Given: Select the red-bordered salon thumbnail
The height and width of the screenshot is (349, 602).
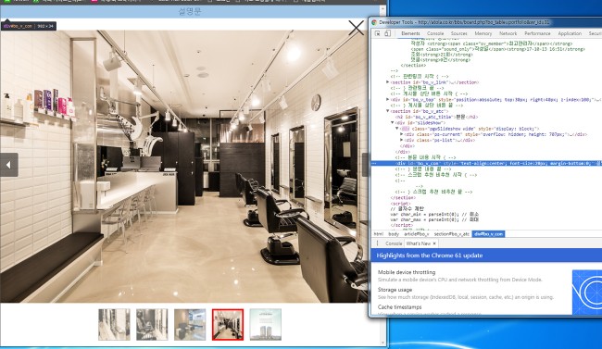Looking at the screenshot, I should (x=228, y=324).
